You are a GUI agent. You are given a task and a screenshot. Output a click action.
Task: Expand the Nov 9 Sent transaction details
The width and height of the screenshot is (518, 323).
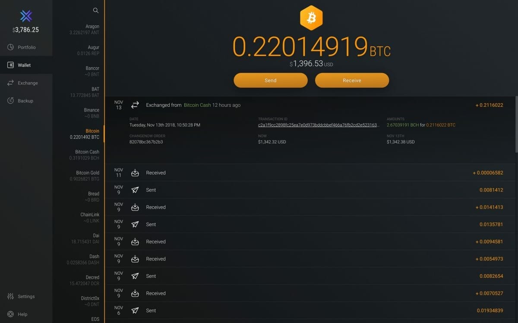pos(302,190)
